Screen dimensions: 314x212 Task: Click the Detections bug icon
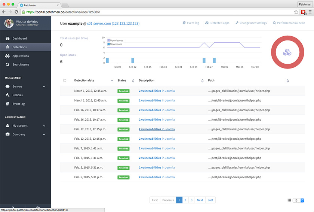tap(8, 47)
